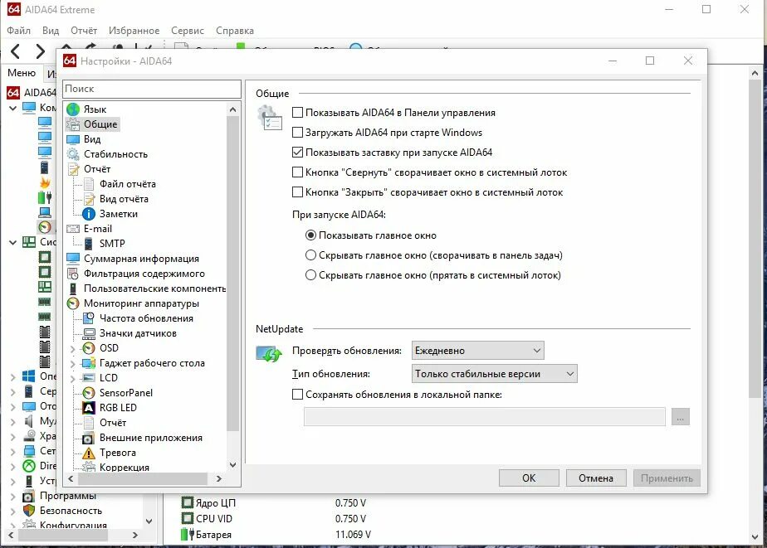
Task: Click the RGB LED icon
Action: click(x=89, y=408)
